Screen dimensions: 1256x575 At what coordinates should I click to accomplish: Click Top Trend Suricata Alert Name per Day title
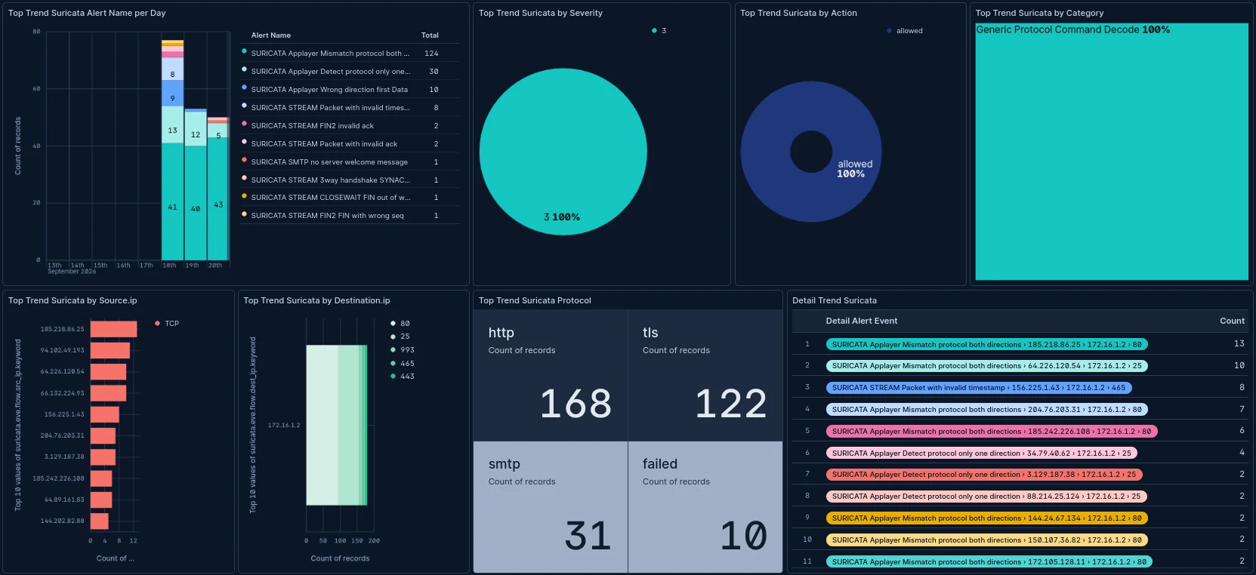pos(87,13)
